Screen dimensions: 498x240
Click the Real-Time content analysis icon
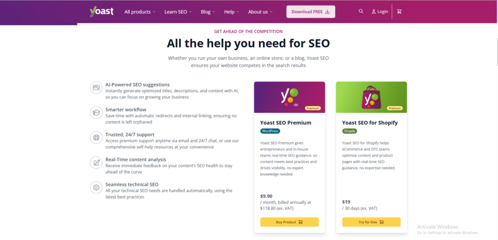(96, 162)
